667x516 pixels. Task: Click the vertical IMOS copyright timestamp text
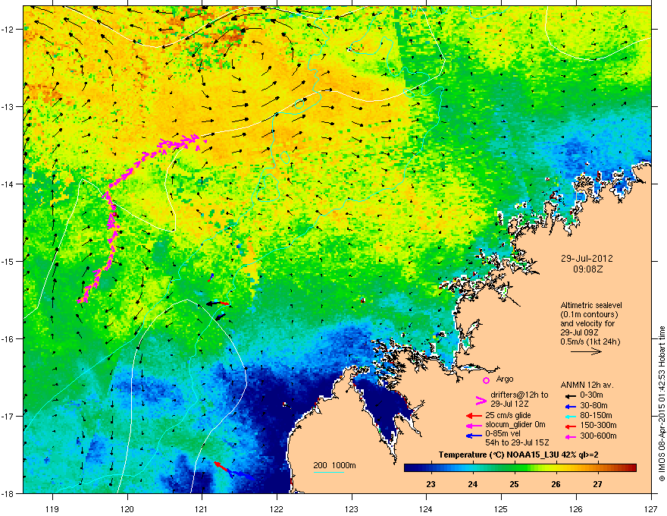(x=662, y=404)
